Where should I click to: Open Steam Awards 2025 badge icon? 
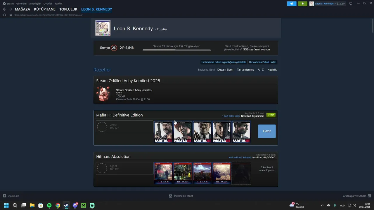tap(103, 94)
